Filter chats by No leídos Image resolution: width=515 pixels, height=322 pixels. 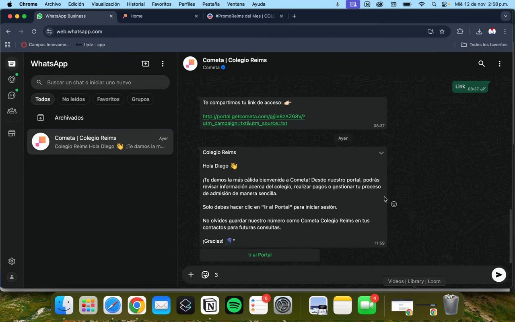click(74, 99)
